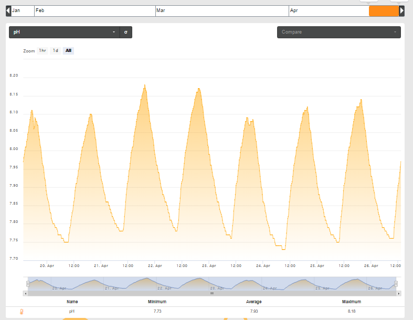Click the Jan segment in timeline
Viewport: 413px width, 320px height.
23,11
